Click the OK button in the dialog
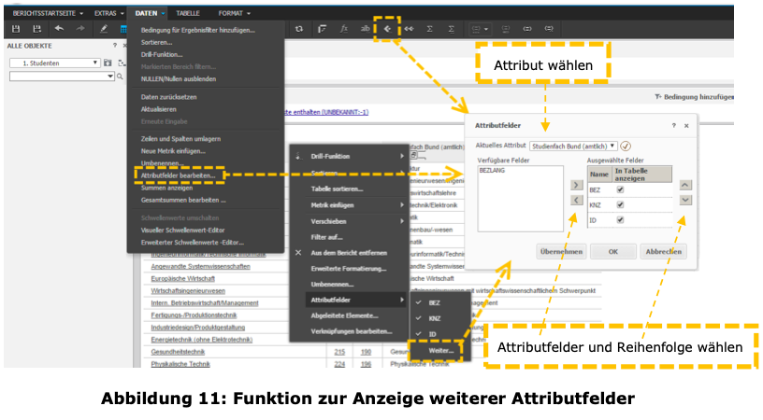Image resolution: width=763 pixels, height=420 pixels. 613,251
